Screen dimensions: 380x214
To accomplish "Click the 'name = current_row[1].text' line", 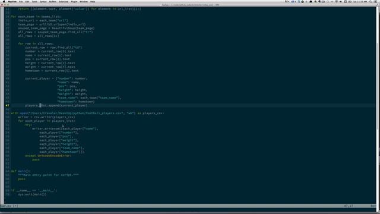I will (x=48, y=55).
